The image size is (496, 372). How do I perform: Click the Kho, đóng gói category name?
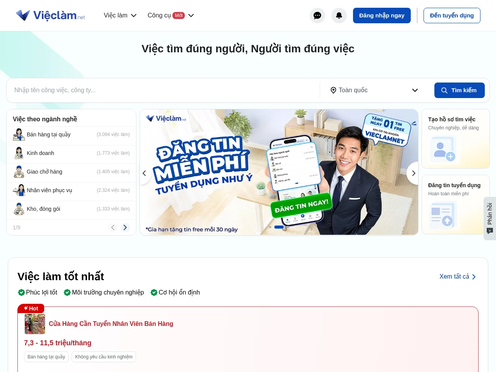click(x=43, y=209)
